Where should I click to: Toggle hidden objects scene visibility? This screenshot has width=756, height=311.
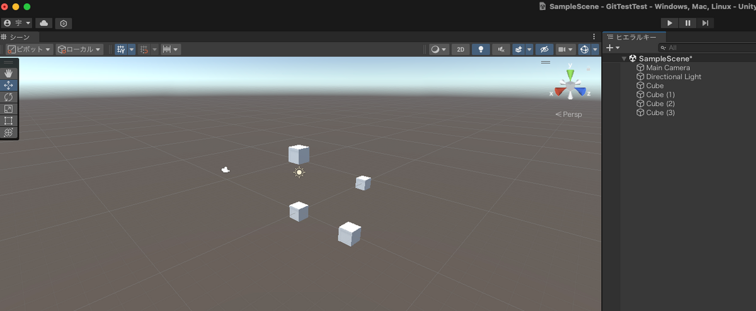coord(544,49)
